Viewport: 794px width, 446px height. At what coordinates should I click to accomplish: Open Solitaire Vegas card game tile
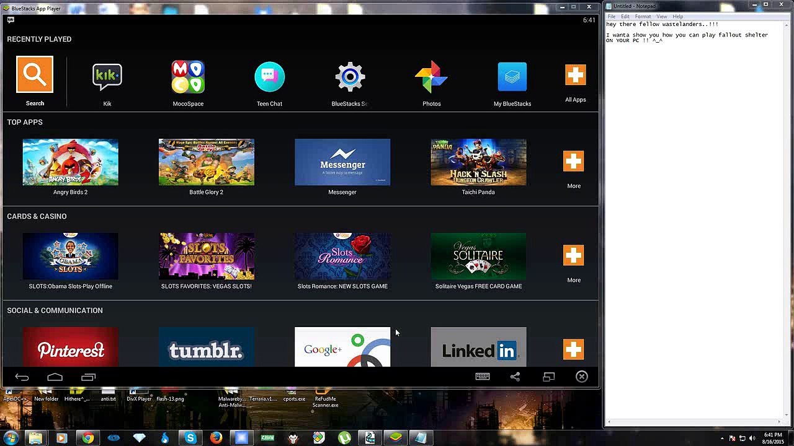478,256
